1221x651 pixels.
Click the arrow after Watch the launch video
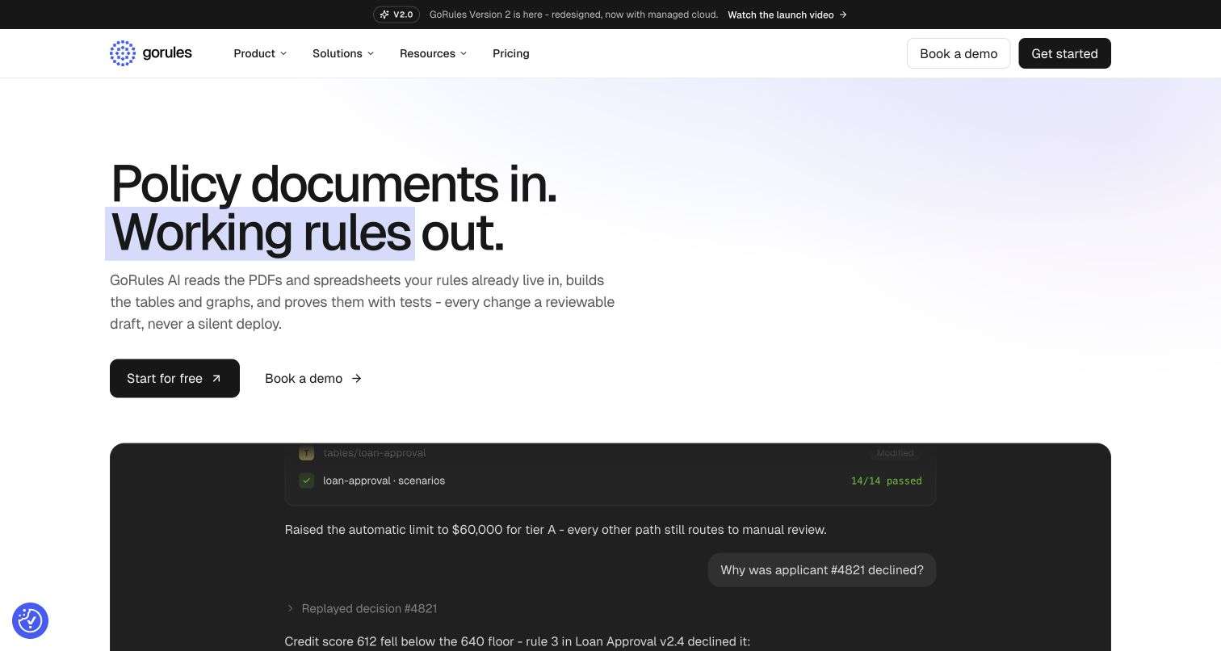coord(843,15)
